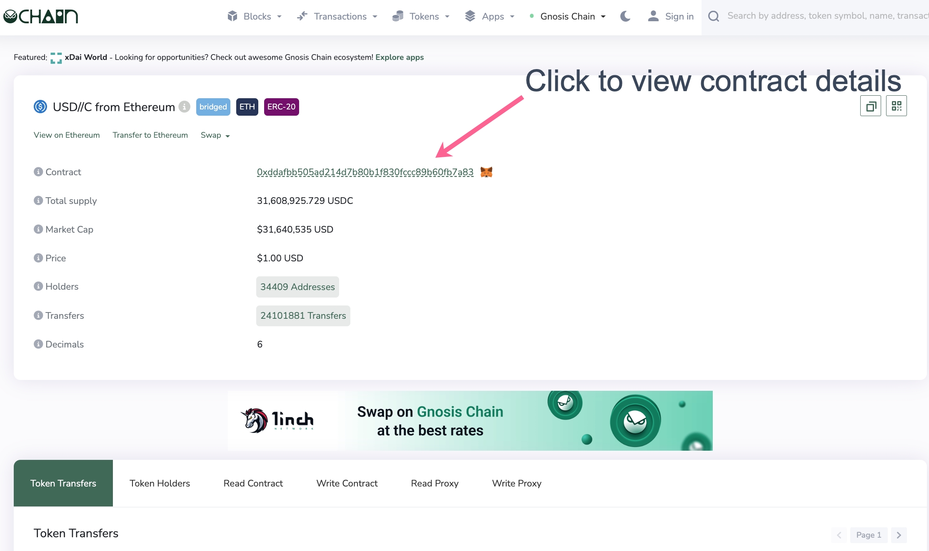This screenshot has height=551, width=929.
Task: Click the Token Transfers section heading
Action: coord(76,534)
